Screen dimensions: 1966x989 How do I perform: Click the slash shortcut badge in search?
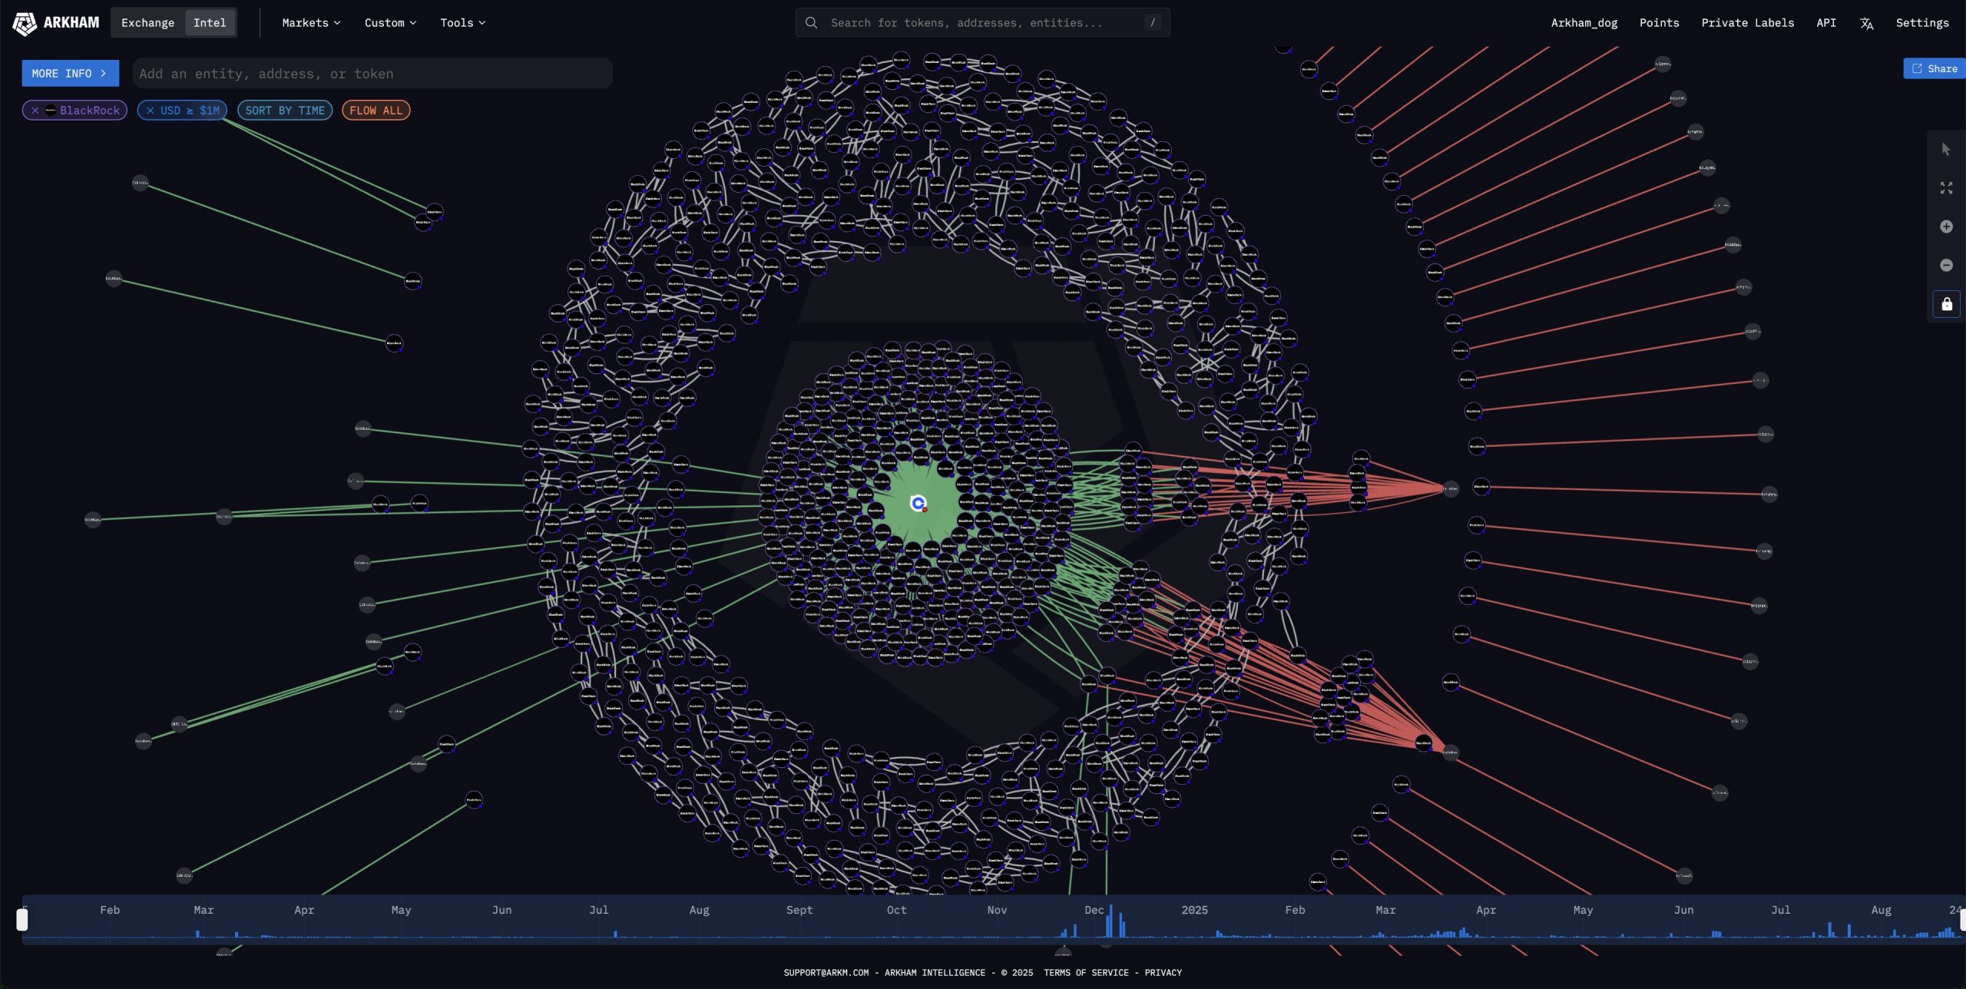coord(1152,23)
